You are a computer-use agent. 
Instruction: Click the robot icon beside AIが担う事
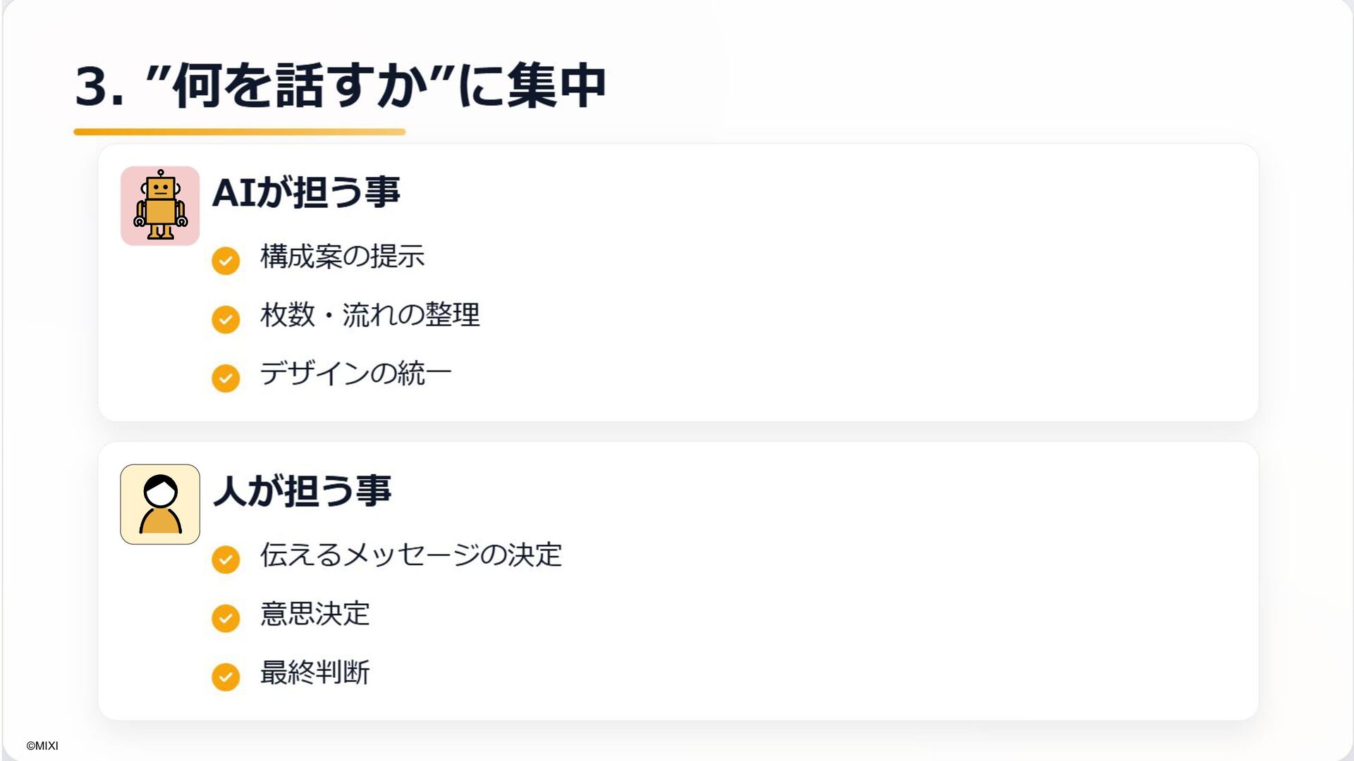160,206
